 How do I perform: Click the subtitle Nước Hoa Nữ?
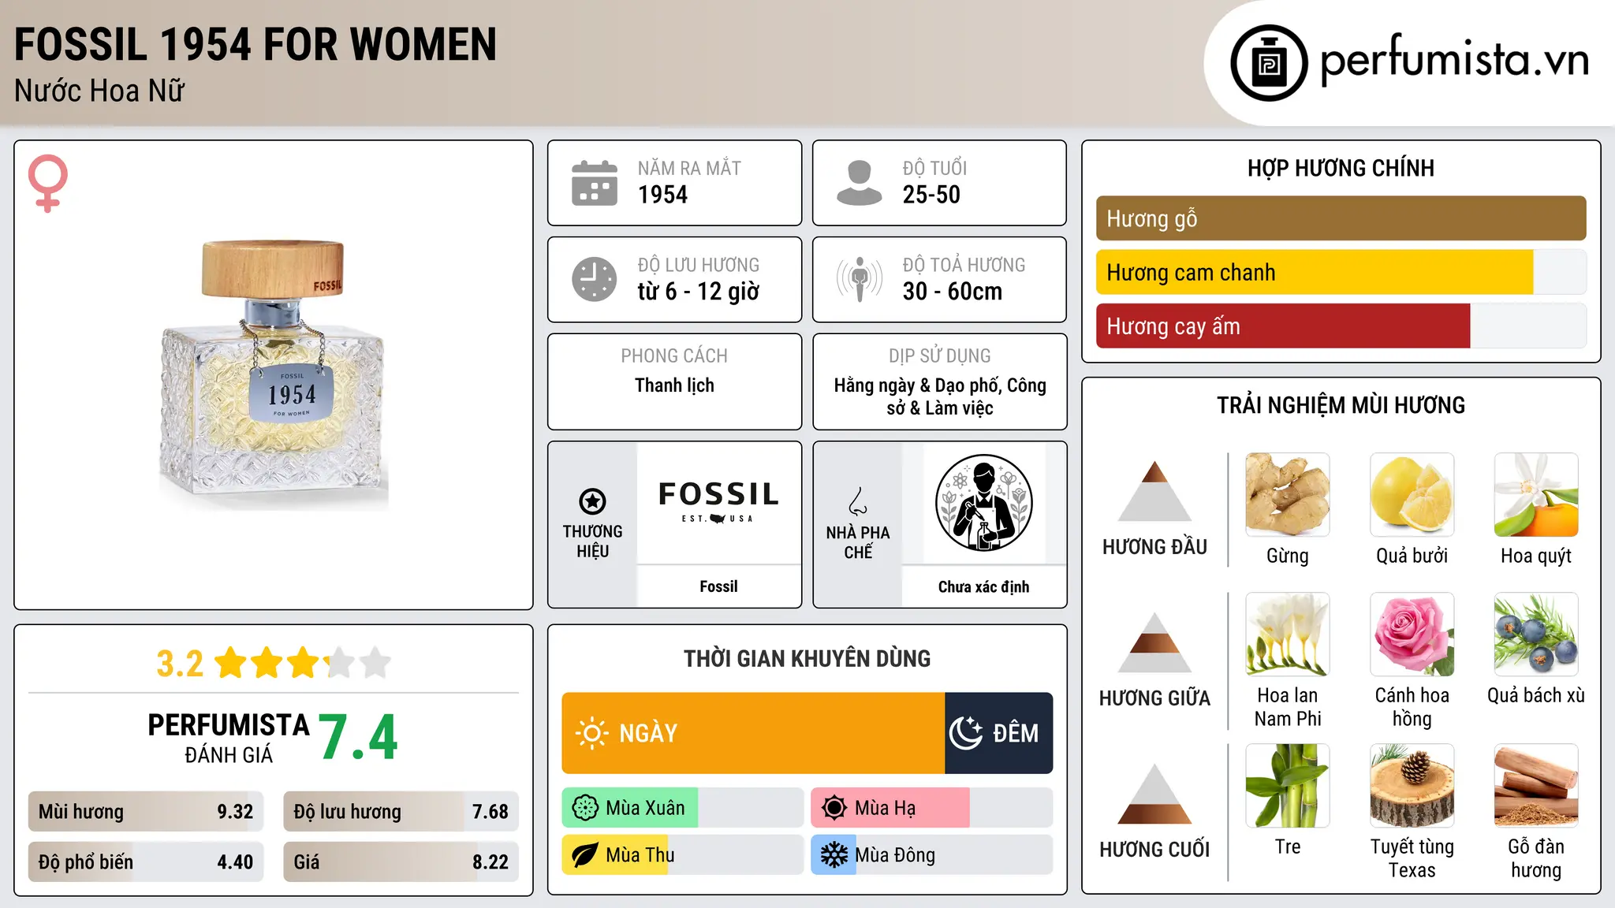click(x=99, y=91)
